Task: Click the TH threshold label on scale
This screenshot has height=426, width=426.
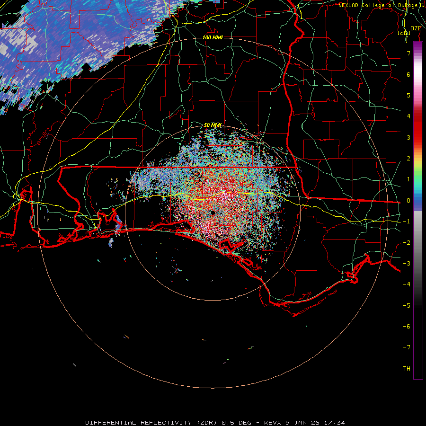Action: [x=407, y=369]
